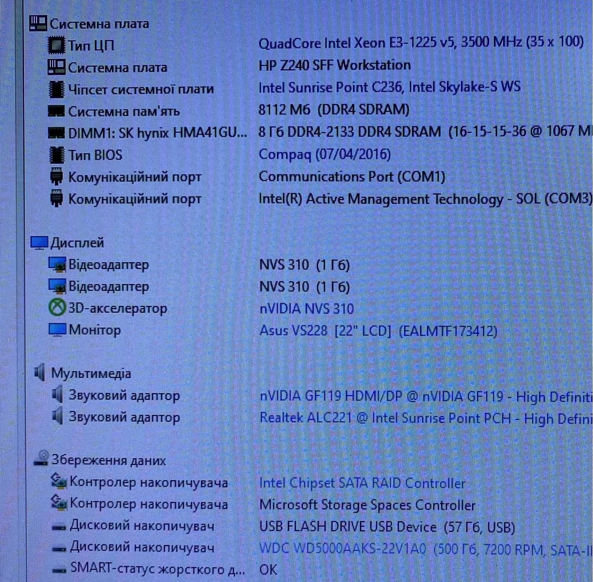This screenshot has width=593, height=582.
Task: Select the Системна плата section header text
Action: coord(99,24)
